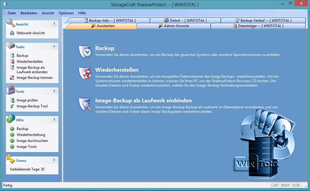
Task: Open Wiederherstellung help topic
Action: pos(31,135)
